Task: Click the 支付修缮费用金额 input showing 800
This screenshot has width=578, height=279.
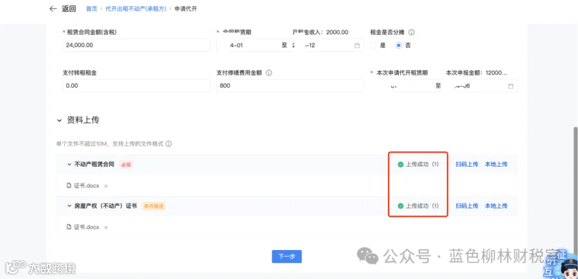Action: pyautogui.click(x=290, y=86)
